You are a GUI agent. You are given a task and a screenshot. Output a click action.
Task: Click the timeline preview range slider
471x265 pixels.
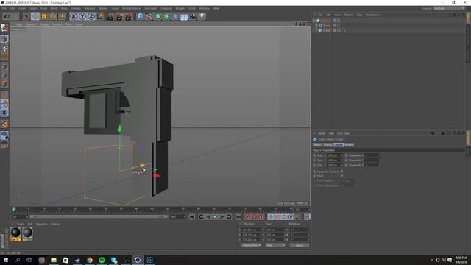point(98,216)
